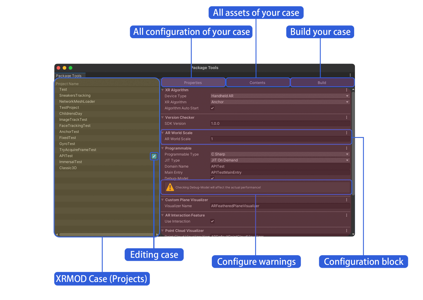Open the XR Algorithm block options menu
This screenshot has height=300, width=423.
[x=347, y=90]
